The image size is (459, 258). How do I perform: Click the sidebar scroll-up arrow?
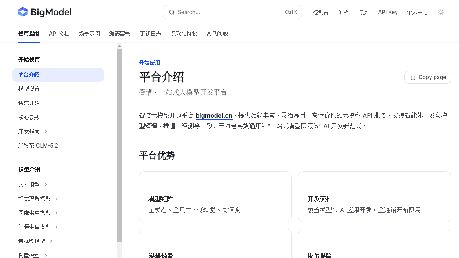(x=119, y=46)
